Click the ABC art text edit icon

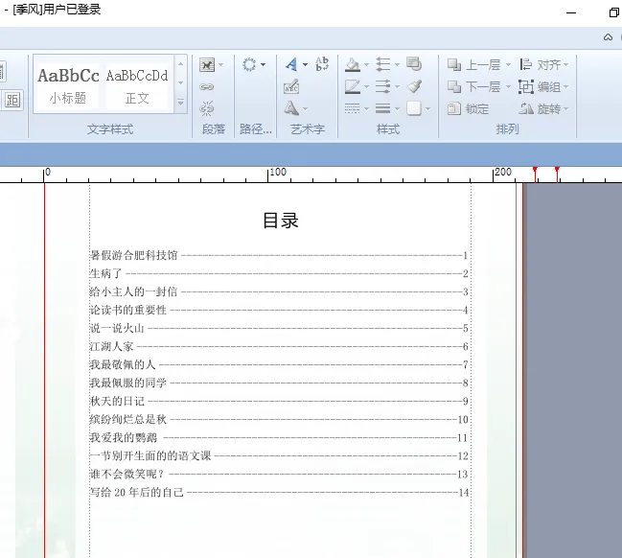click(322, 64)
